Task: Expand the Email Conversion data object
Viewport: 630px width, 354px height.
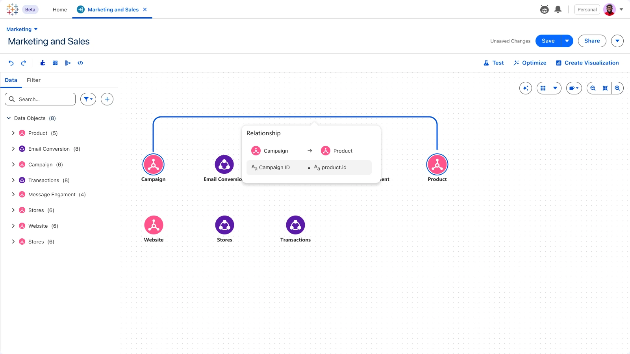Action: pyautogui.click(x=13, y=149)
